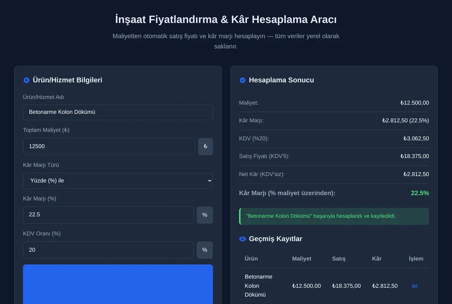Click the large blue button below KDV Oranı
The height and width of the screenshot is (304, 452).
tap(118, 284)
